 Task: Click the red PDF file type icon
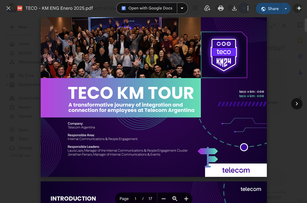[20, 8]
